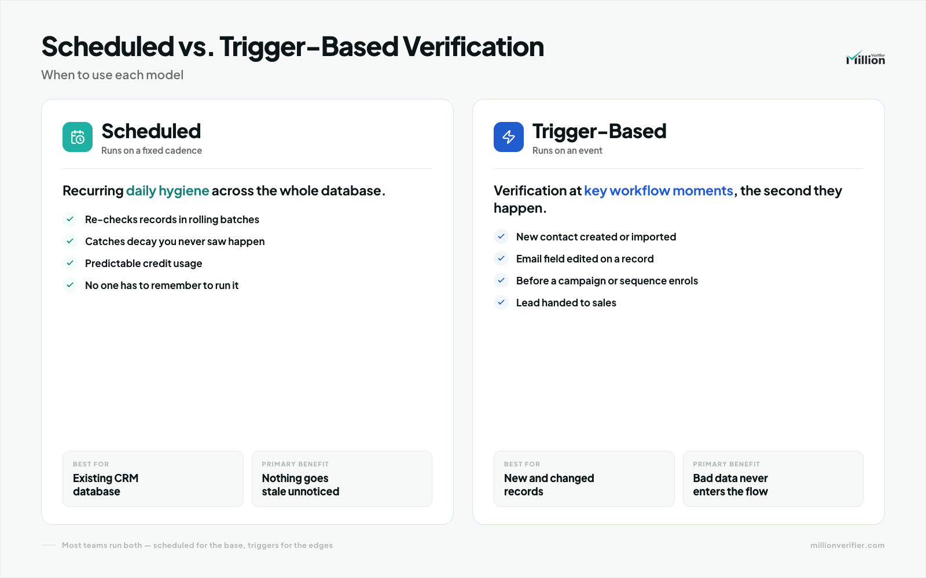926x578 pixels.
Task: Click checkmark beside Catches decay you never saw
Action: pos(70,241)
